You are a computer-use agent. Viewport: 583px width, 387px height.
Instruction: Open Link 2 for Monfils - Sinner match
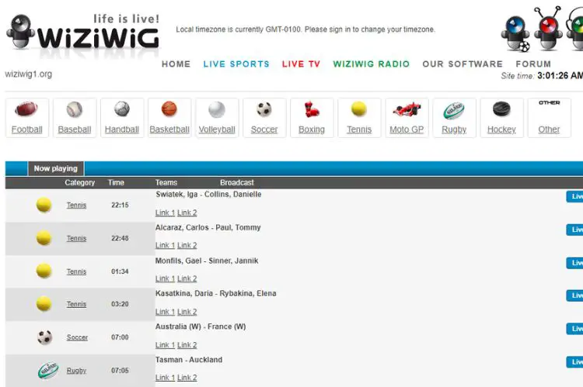pyautogui.click(x=187, y=278)
